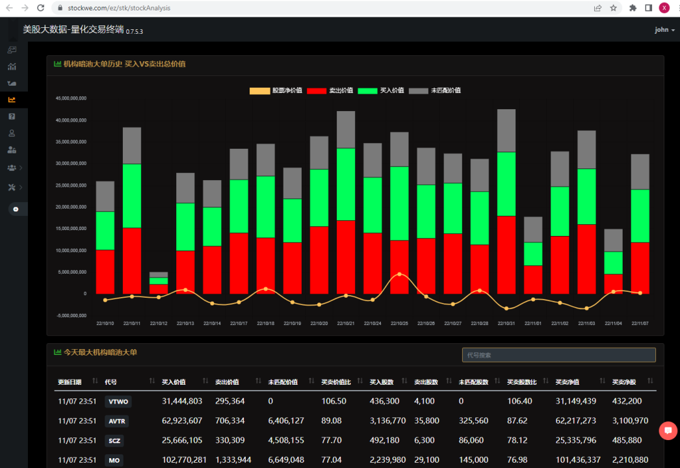Open the user lock sidebar icon
Viewport: 680px width, 468px height.
pos(12,150)
